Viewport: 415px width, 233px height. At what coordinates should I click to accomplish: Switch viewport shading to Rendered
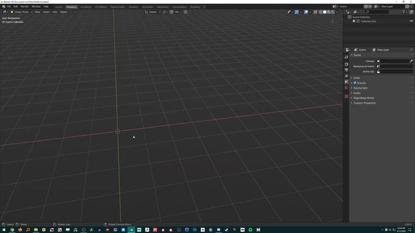click(333, 12)
